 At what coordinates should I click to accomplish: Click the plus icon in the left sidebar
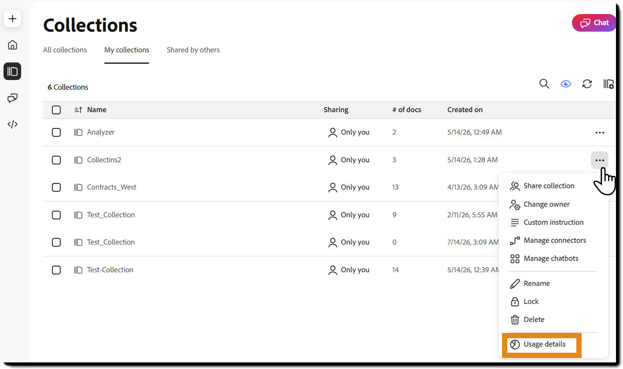[x=12, y=18]
